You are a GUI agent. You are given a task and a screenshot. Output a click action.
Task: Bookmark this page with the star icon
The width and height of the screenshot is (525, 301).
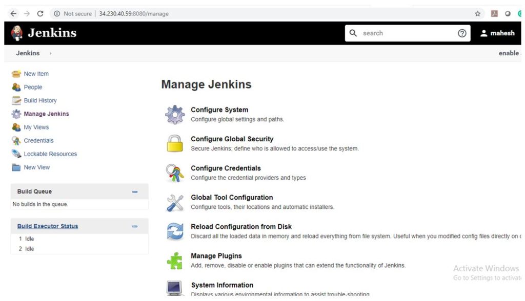(478, 14)
